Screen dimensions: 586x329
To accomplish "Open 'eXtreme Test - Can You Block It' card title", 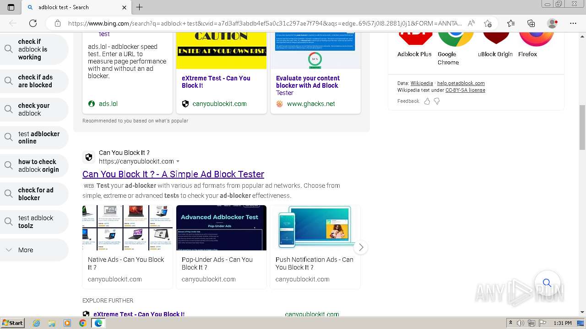I will pyautogui.click(x=216, y=82).
